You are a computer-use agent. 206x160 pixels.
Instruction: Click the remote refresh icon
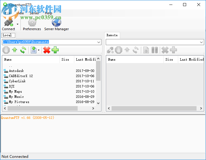136,50
